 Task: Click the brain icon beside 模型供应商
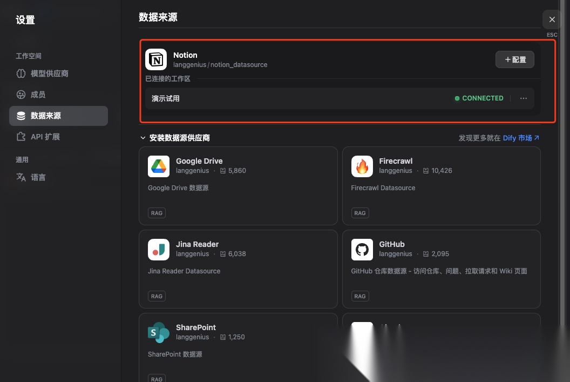tap(21, 73)
